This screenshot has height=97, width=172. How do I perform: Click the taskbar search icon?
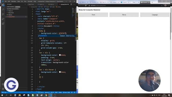pyautogui.click(x=6, y=95)
